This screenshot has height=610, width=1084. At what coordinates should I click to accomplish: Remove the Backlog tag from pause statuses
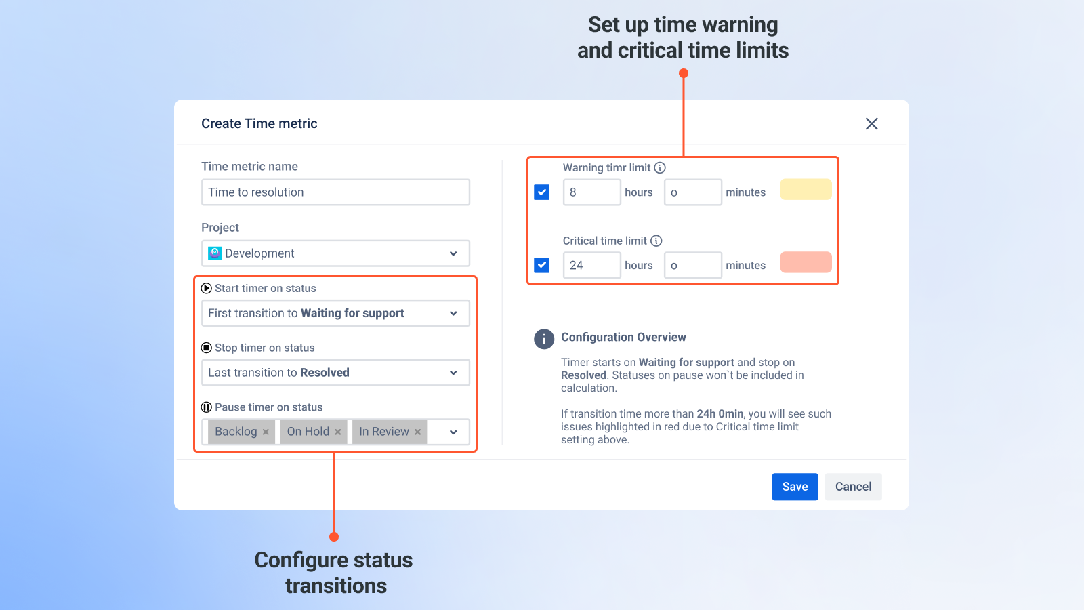click(266, 432)
